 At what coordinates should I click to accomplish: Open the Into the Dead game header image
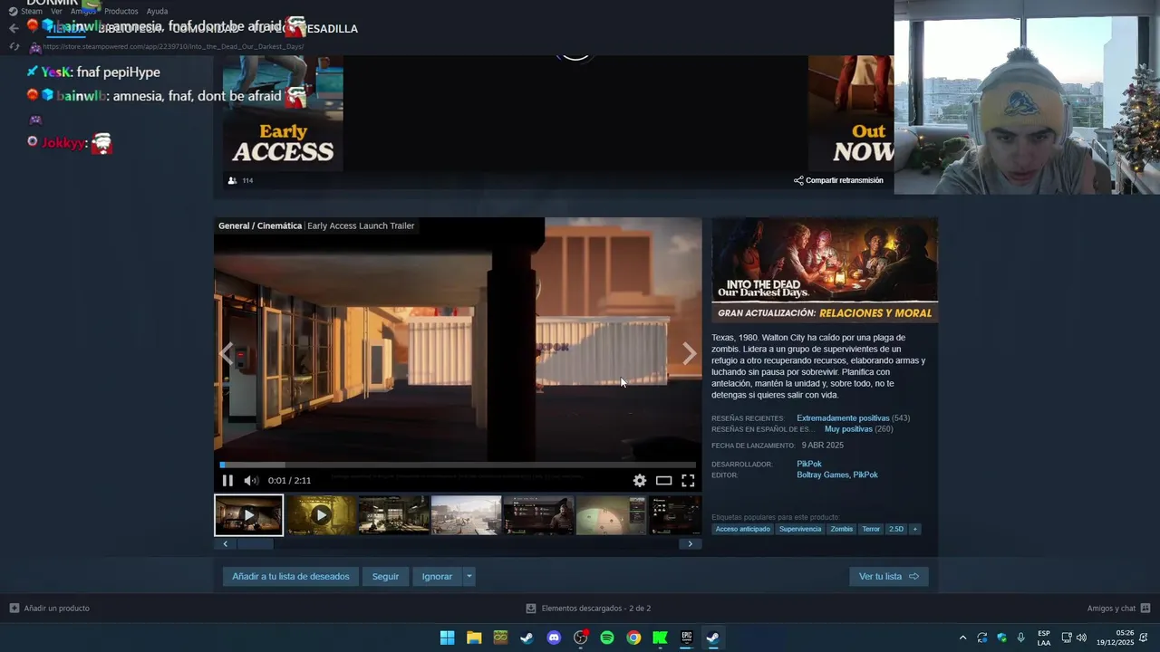pos(825,270)
